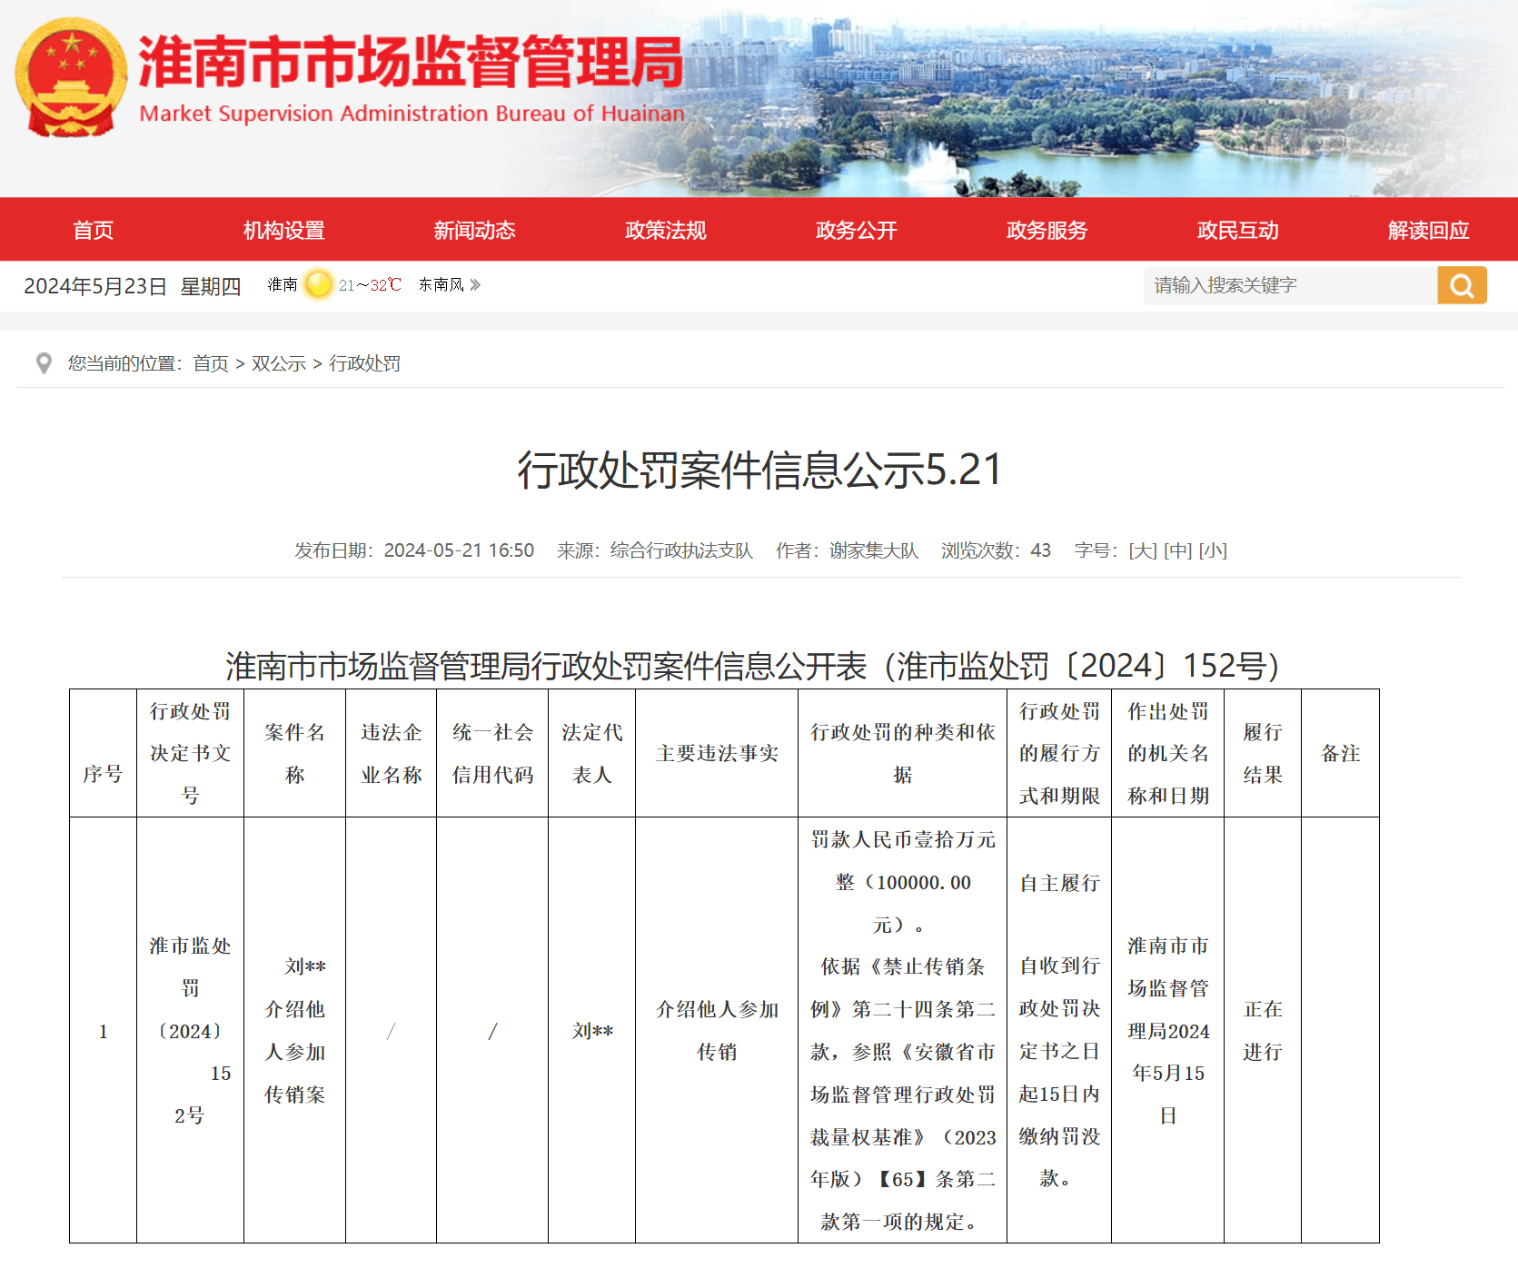This screenshot has width=1518, height=1268.
Task: Expand weather details with double chevron
Action: 475,285
